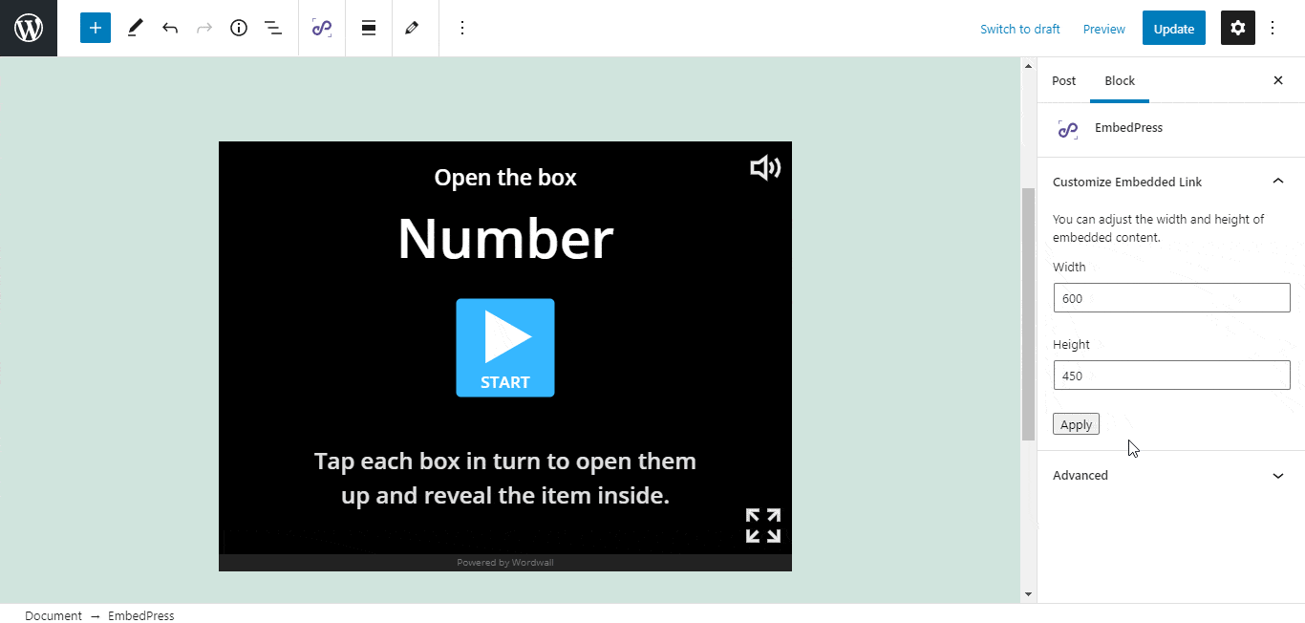Update the post

pyautogui.click(x=1174, y=29)
